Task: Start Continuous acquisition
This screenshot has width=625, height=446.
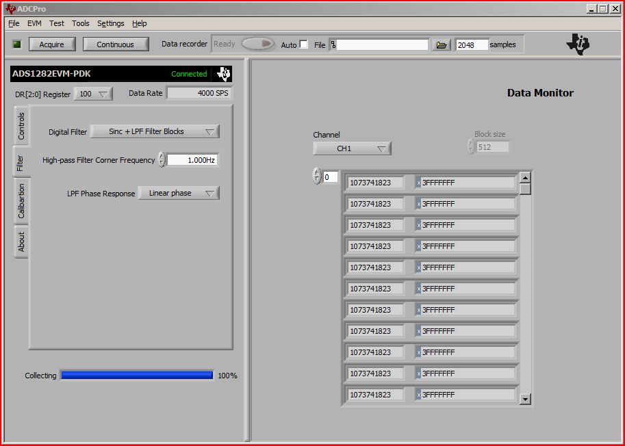Action: pyautogui.click(x=115, y=43)
